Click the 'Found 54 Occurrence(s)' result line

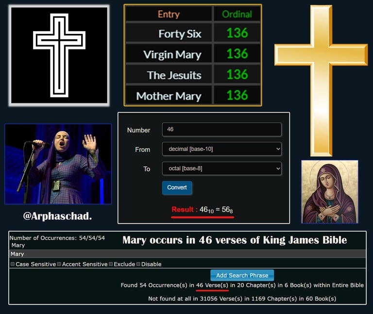(242, 285)
